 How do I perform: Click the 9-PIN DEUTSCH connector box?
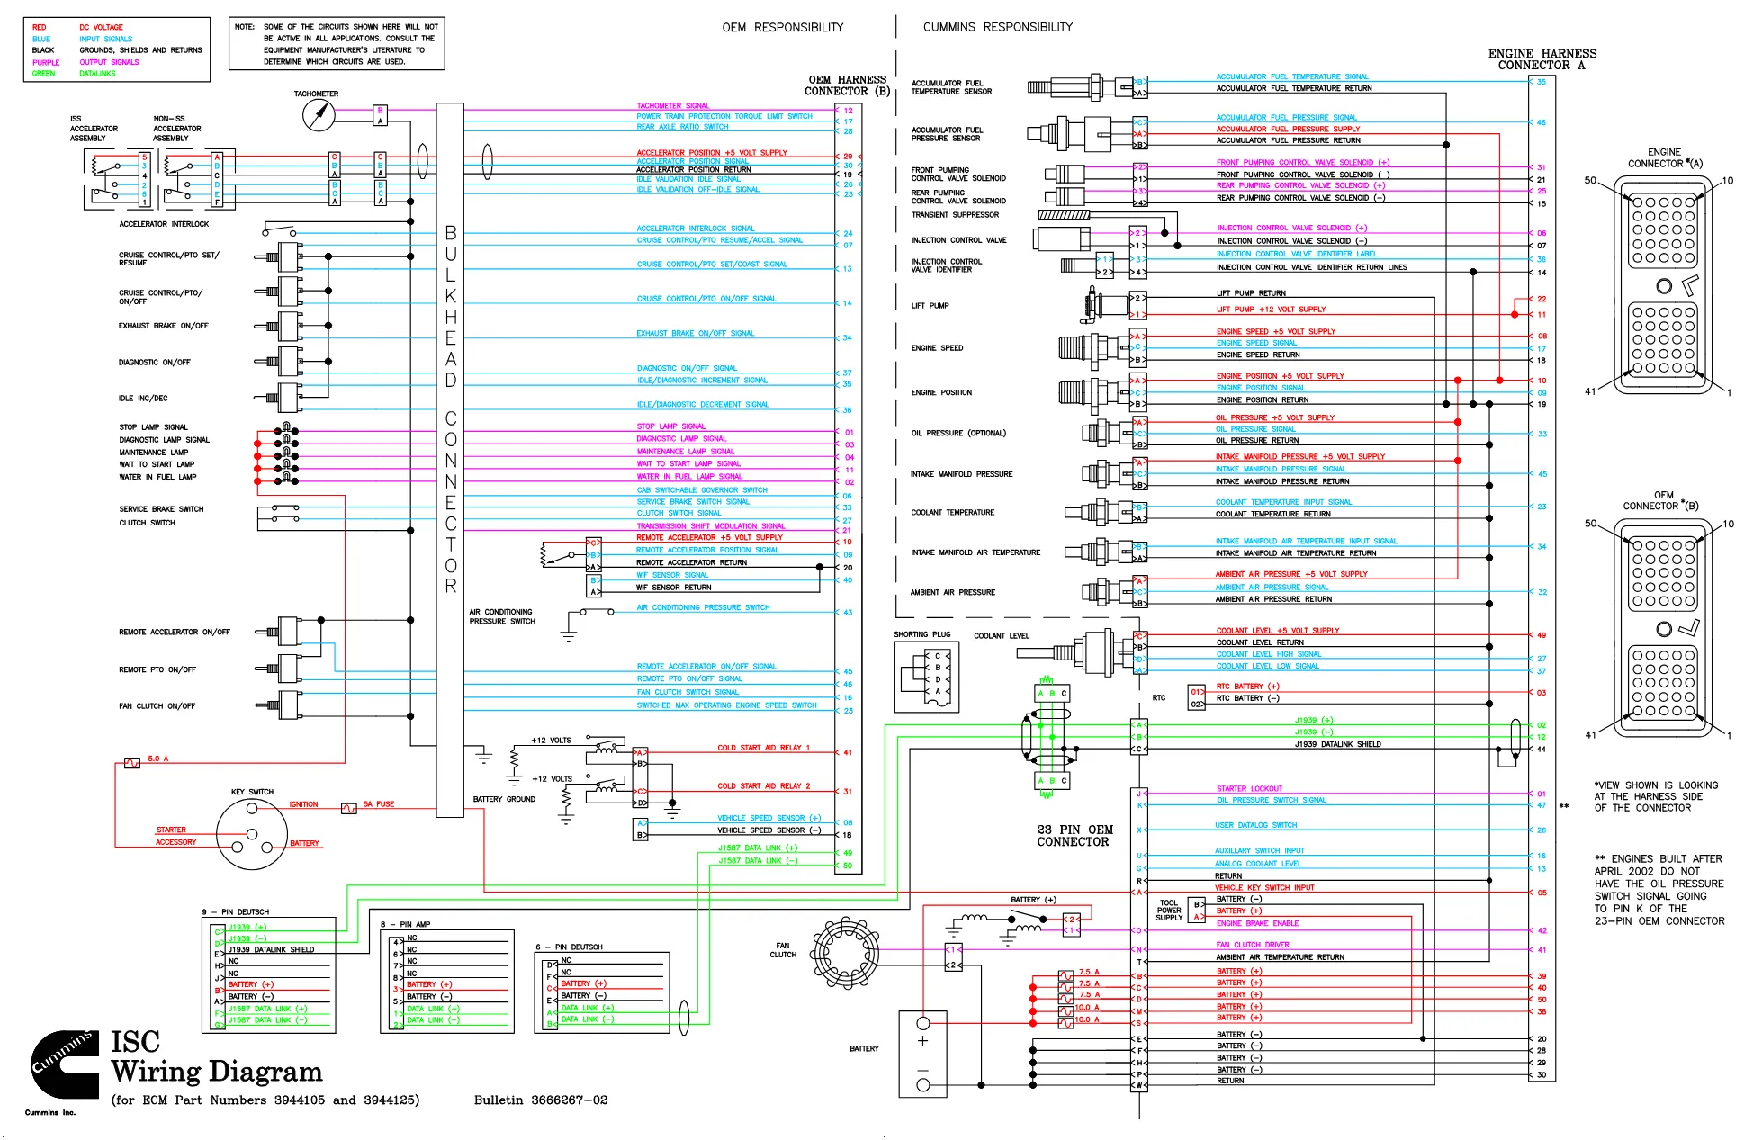pyautogui.click(x=269, y=975)
